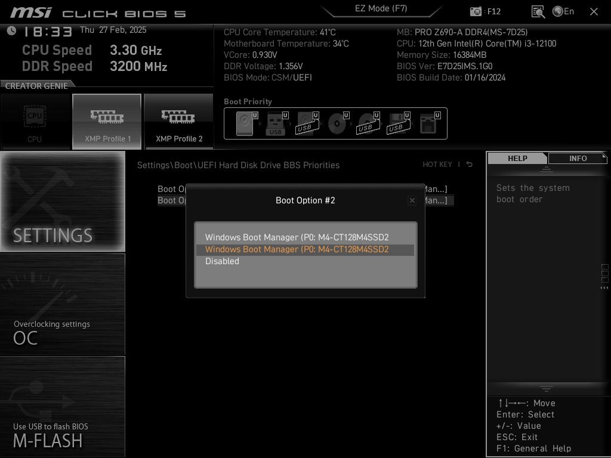Collapse side panel via triple-arrow icon
611x458 pixels.
[604, 288]
